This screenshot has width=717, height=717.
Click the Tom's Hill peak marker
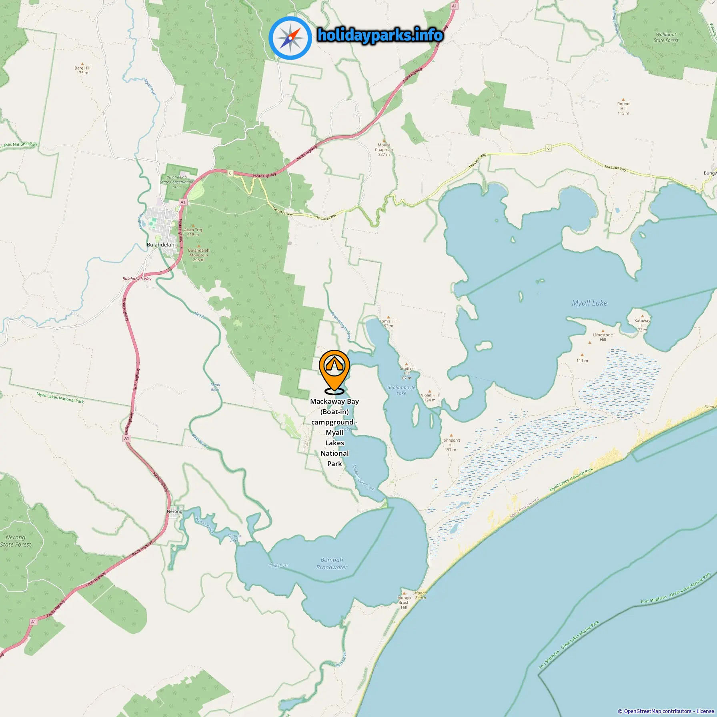pyautogui.click(x=388, y=317)
